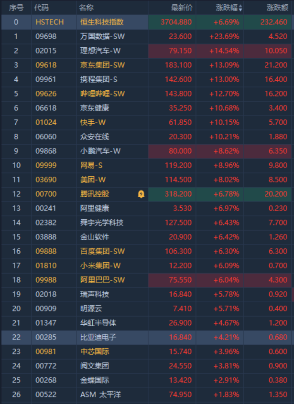Image resolution: width=294 pixels, height=404 pixels.
Task: Click the 序号 column header
Action: pos(16,8)
